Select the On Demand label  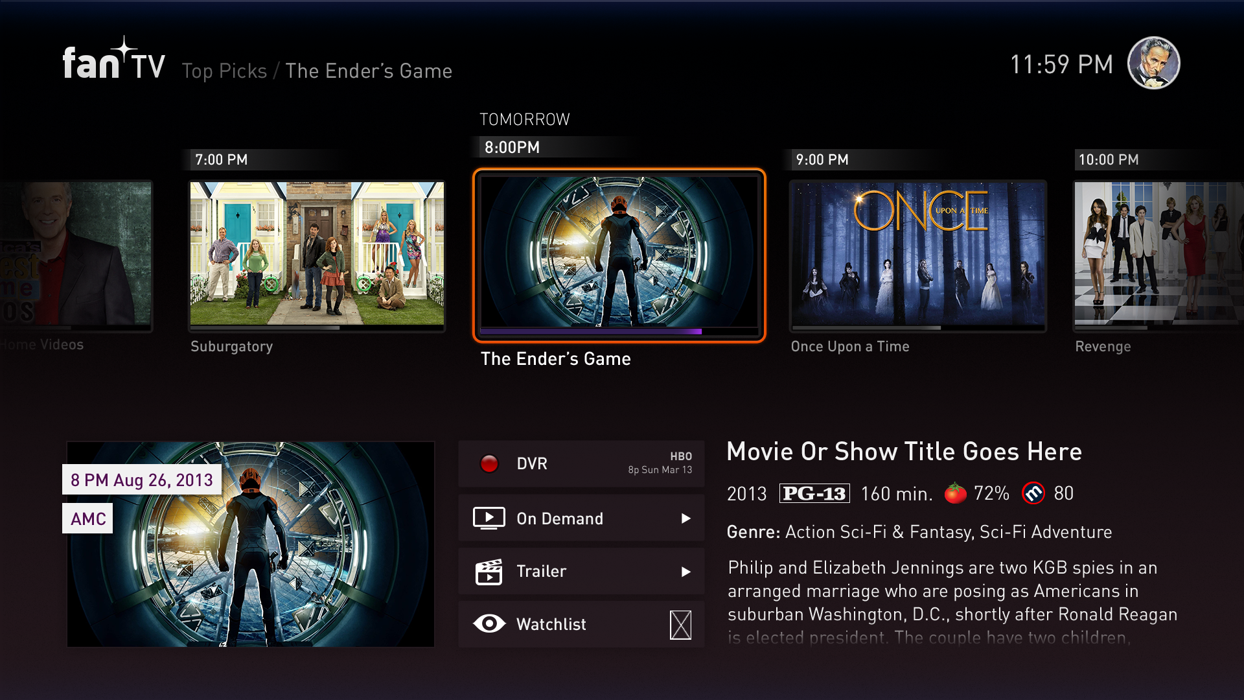(x=560, y=519)
